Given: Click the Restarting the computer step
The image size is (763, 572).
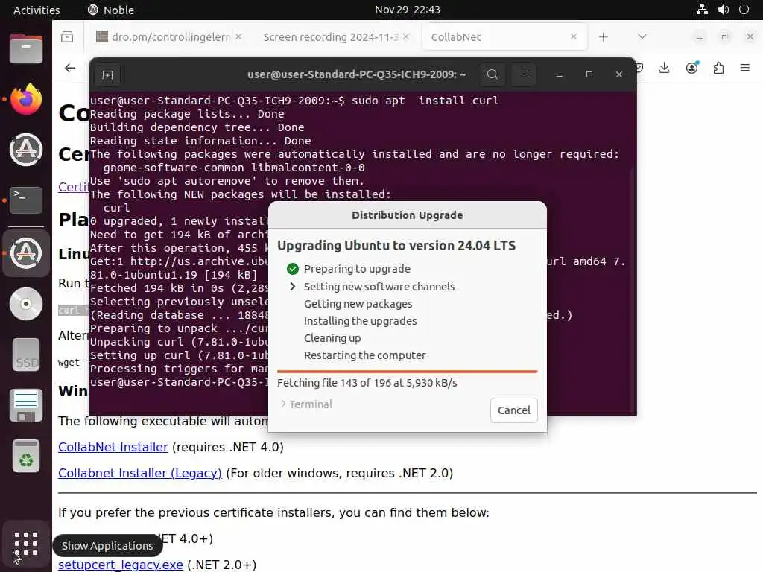Looking at the screenshot, I should (364, 355).
